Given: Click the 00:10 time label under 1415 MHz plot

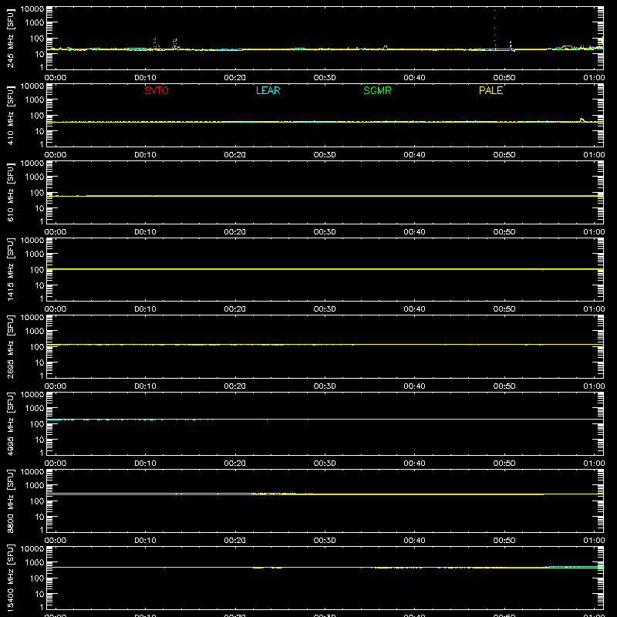Looking at the screenshot, I should 145,309.
